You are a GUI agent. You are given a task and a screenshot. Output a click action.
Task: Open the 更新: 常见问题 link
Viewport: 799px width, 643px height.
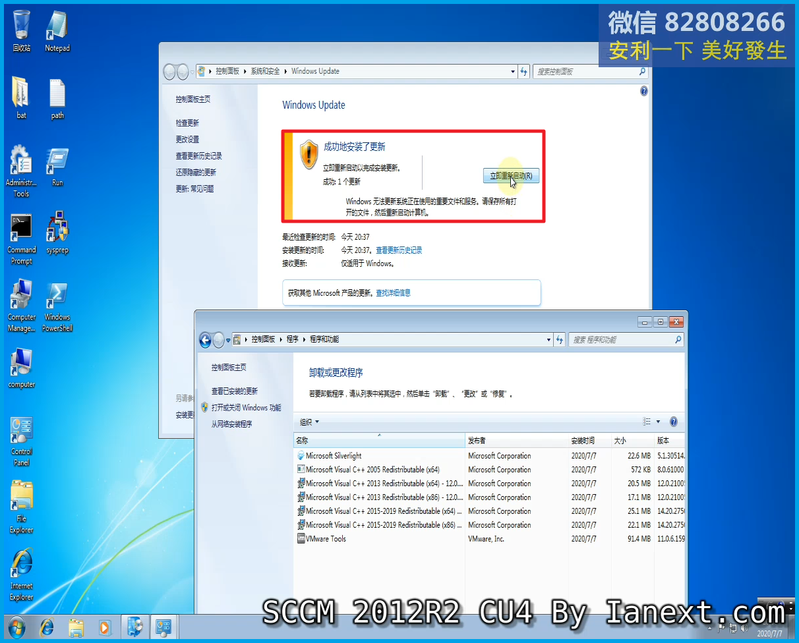194,189
